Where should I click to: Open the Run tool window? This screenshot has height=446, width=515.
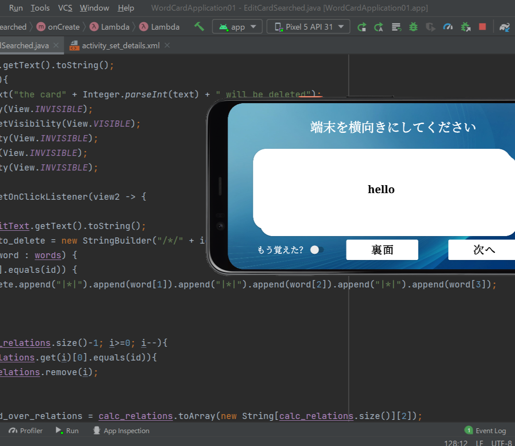pyautogui.click(x=67, y=430)
